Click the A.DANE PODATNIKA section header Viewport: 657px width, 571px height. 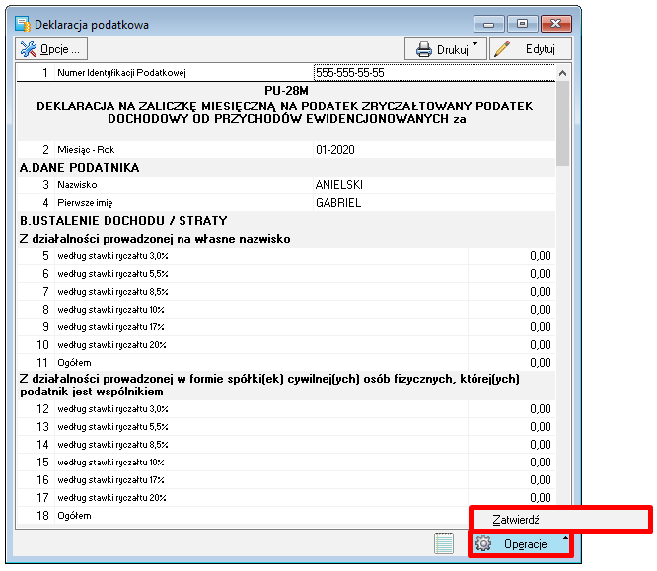tap(79, 167)
